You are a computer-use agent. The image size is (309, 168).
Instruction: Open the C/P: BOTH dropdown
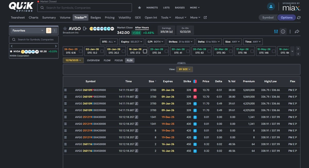155,42
